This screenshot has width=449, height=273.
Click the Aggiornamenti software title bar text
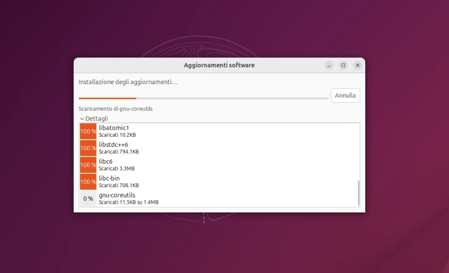tap(219, 65)
